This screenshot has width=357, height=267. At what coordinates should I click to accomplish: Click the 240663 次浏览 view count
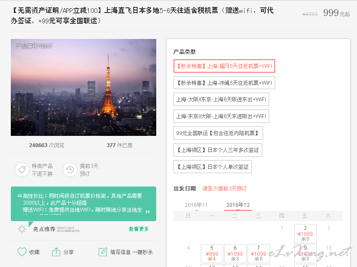point(47,145)
